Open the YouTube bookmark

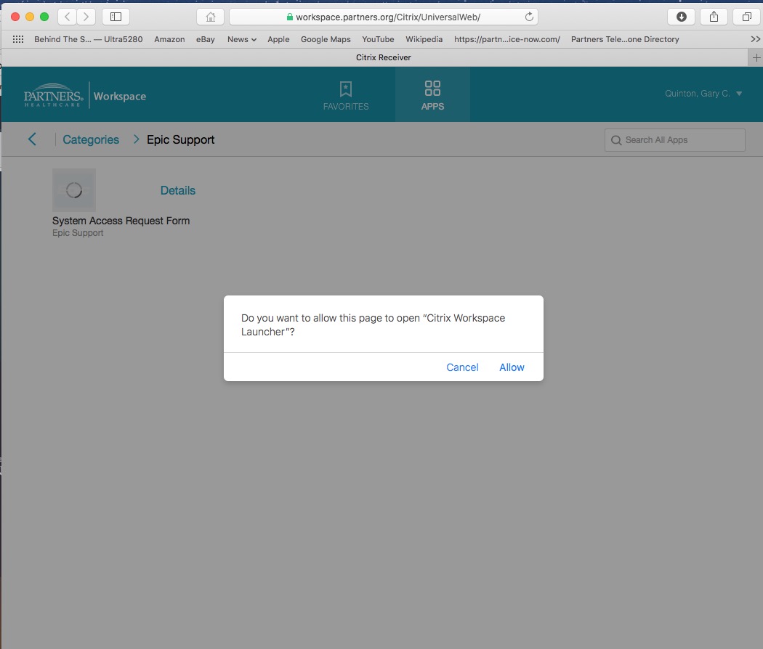click(378, 39)
